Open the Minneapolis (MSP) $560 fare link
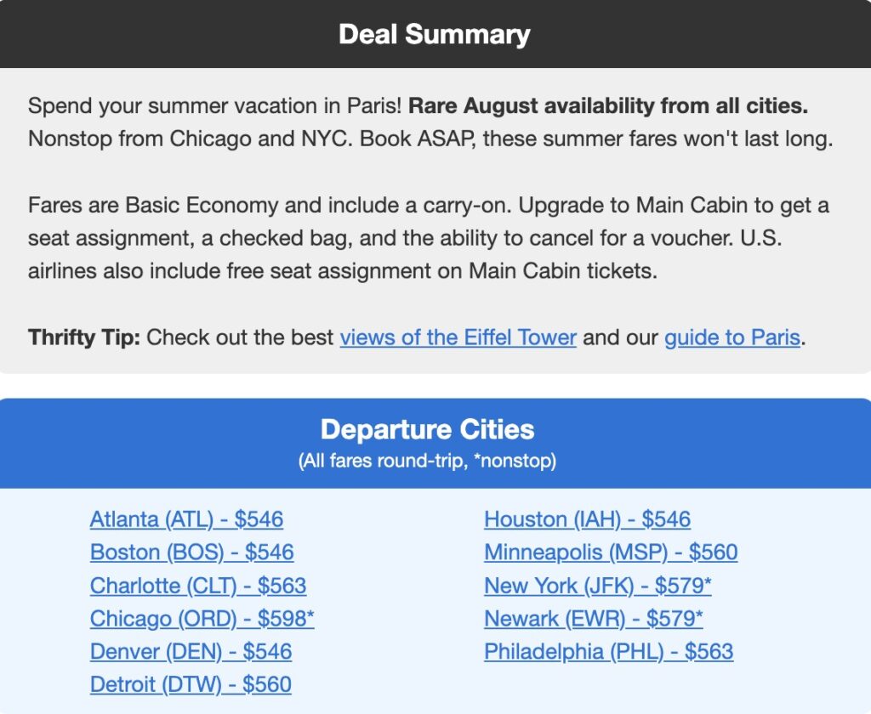The image size is (871, 714). pyautogui.click(x=611, y=552)
